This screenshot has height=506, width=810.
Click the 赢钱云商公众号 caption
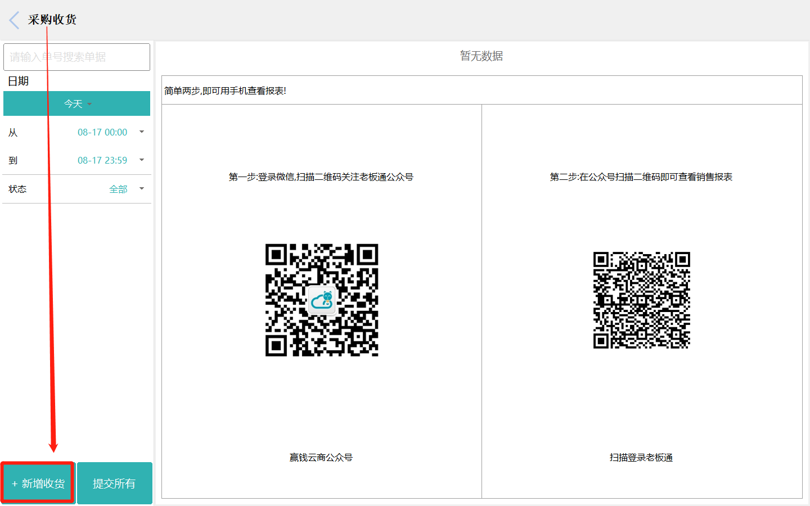pos(321,458)
